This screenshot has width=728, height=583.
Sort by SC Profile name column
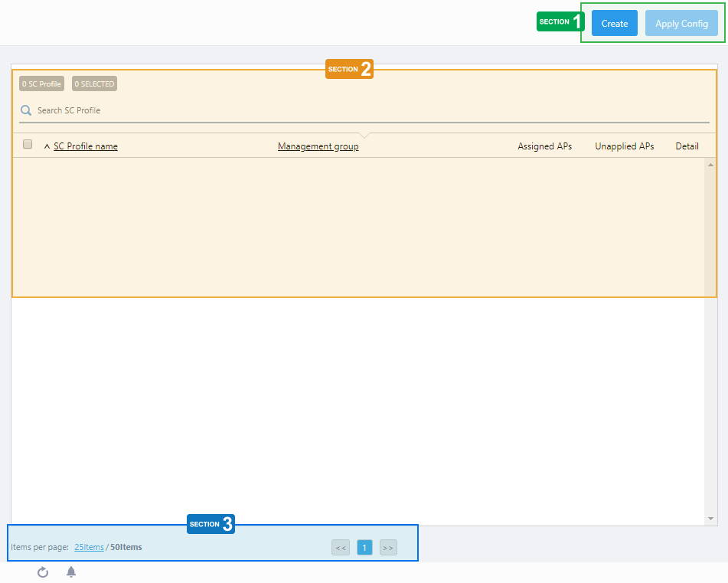tap(86, 146)
